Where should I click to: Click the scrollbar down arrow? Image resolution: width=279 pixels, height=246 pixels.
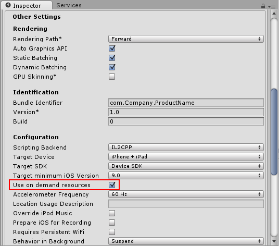click(274, 241)
